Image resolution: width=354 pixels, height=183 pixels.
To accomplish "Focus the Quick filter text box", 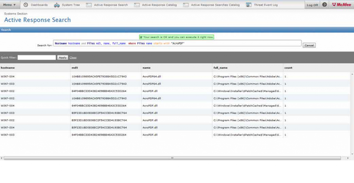I will (37, 58).
